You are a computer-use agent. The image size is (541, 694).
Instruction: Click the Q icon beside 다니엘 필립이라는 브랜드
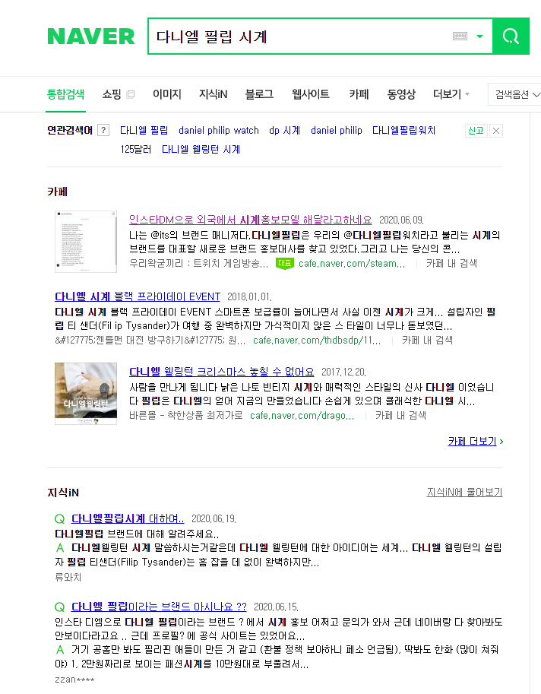pos(60,607)
